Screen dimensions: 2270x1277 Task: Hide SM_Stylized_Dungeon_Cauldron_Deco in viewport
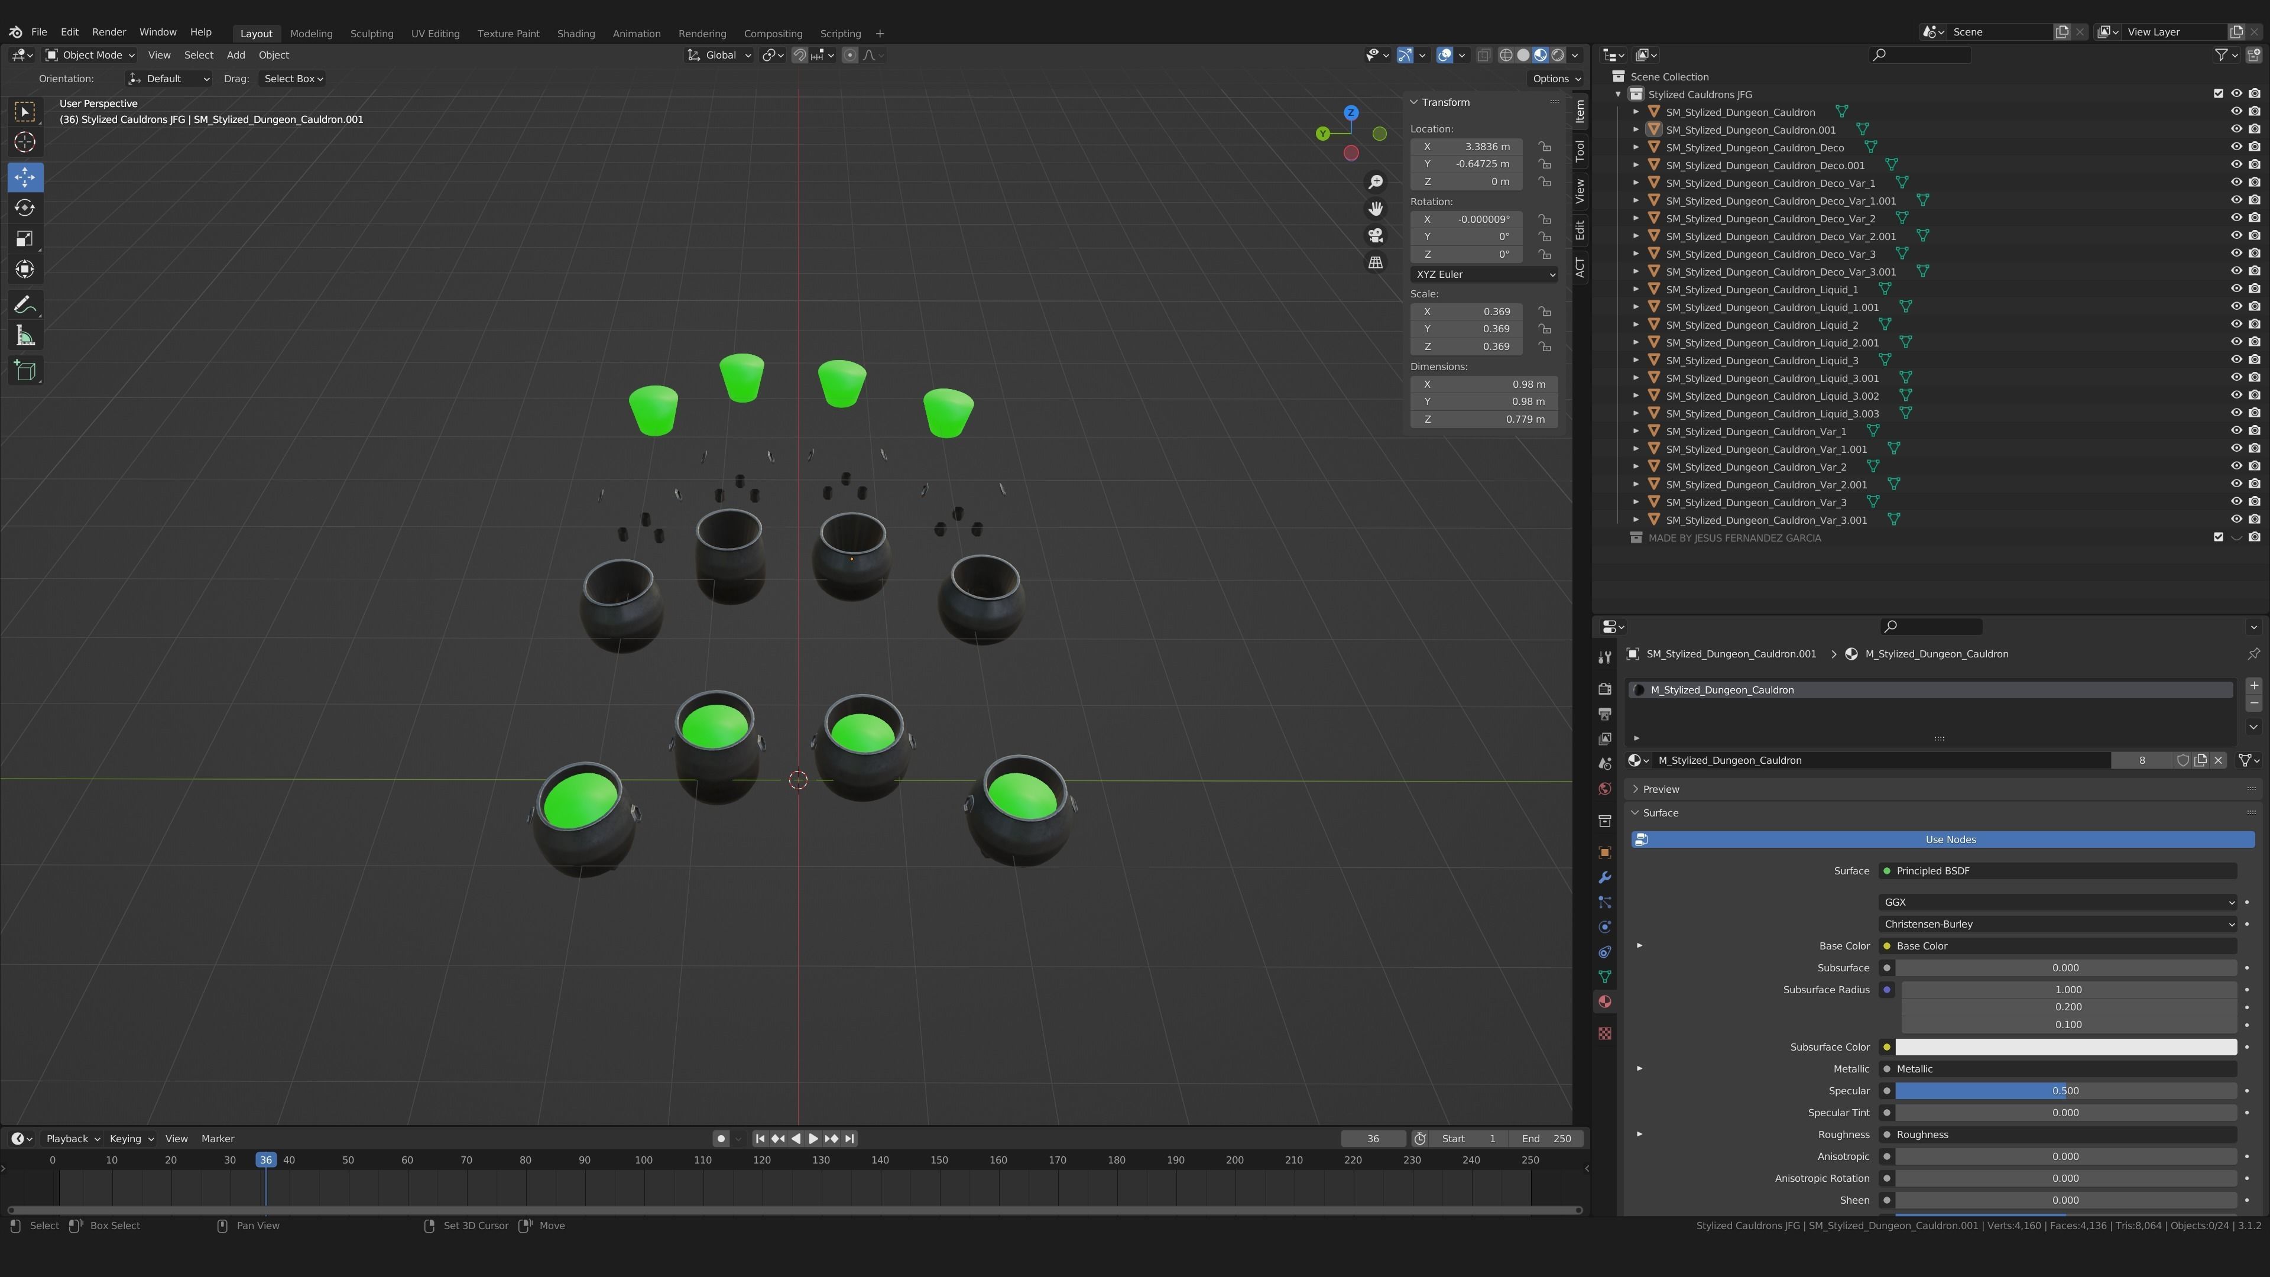pos(2236,147)
